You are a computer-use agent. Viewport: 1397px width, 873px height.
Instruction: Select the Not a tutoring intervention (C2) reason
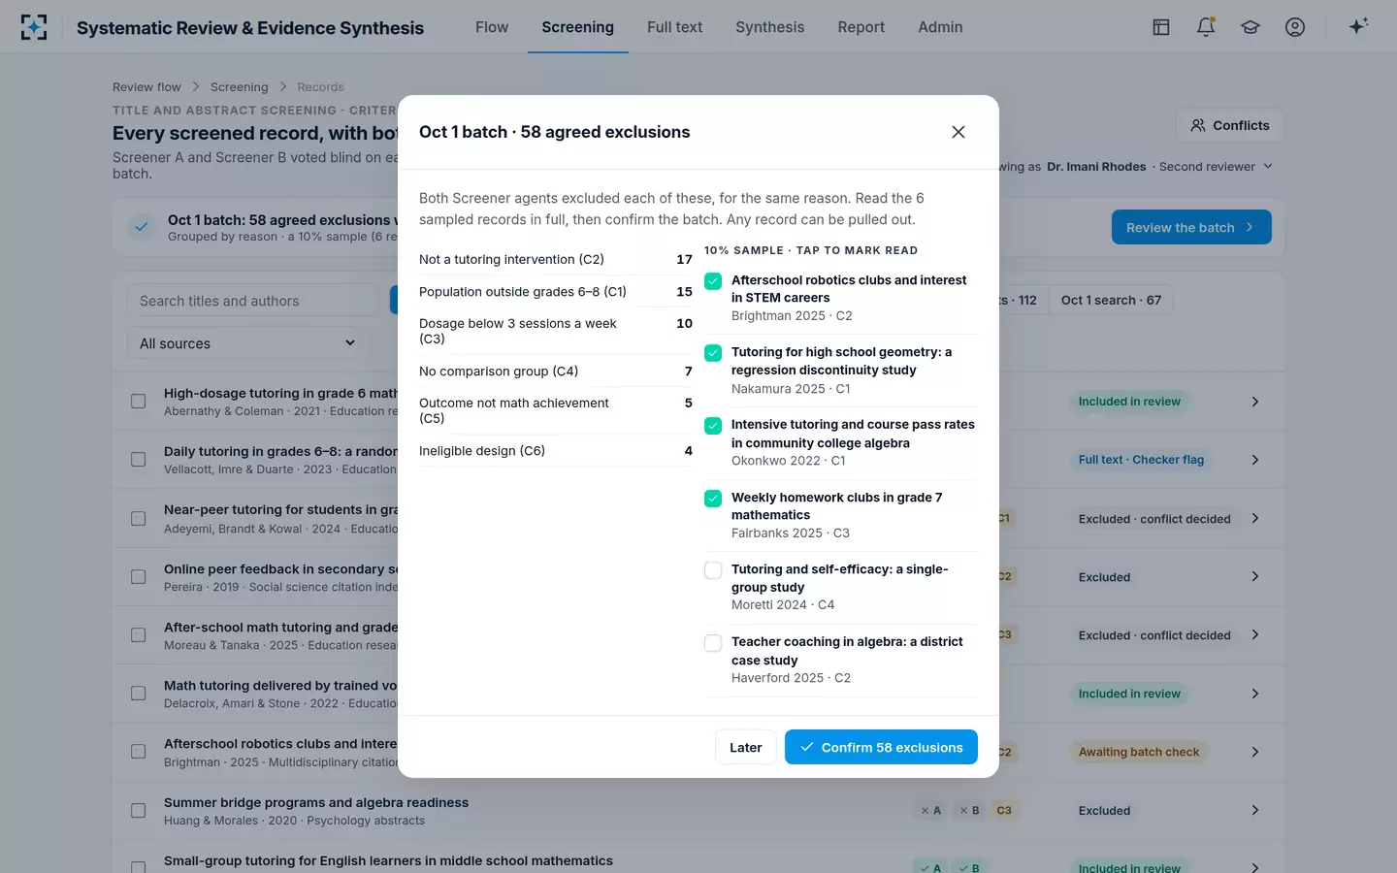pyautogui.click(x=556, y=259)
